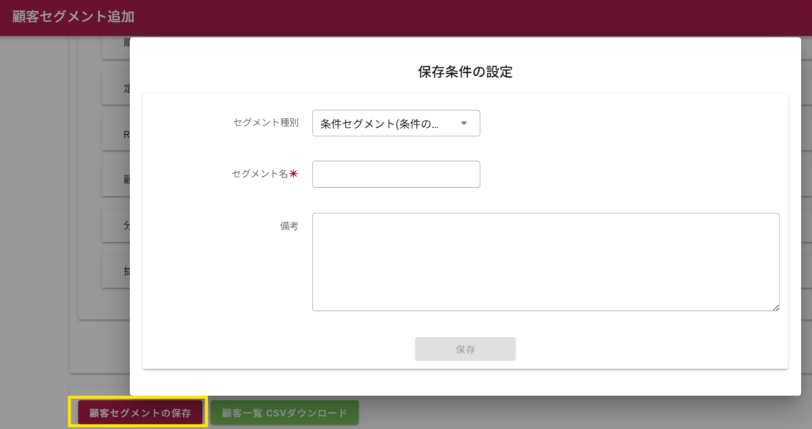Expand the background panel starting with 定
The width and height of the screenshot is (812, 429).
tap(116, 89)
